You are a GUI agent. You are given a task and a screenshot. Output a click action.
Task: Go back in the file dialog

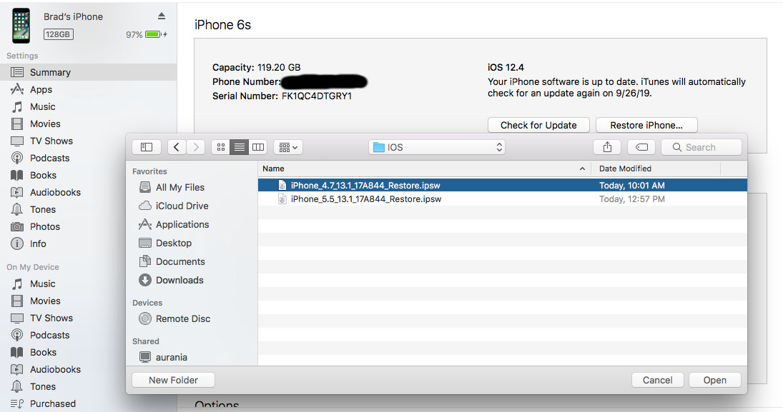(177, 147)
